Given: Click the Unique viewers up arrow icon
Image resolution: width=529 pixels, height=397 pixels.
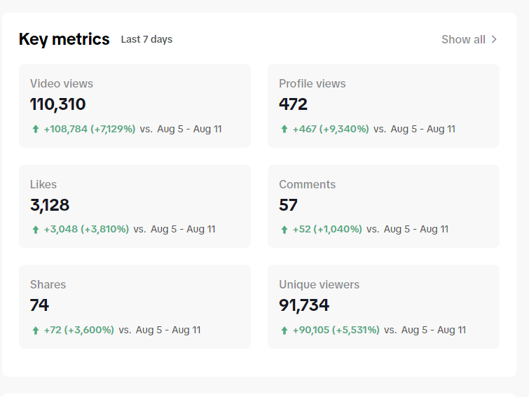Looking at the screenshot, I should pos(284,330).
